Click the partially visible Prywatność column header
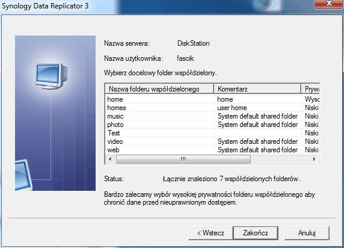344x248 pixels. coord(310,89)
